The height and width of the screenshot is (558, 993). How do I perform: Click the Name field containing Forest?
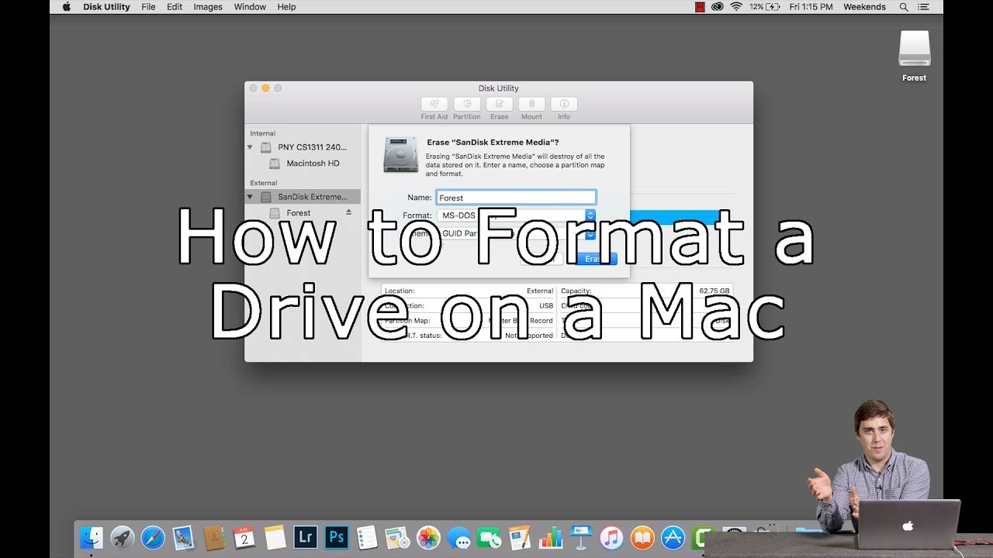click(516, 198)
